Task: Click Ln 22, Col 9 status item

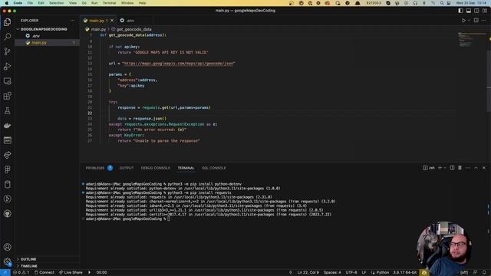Action: 308,273
